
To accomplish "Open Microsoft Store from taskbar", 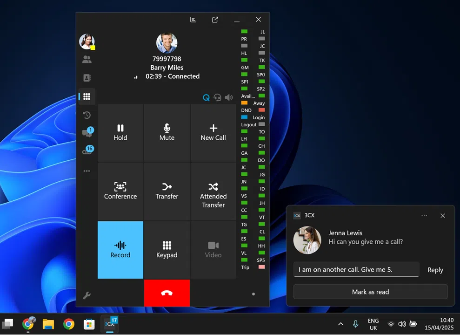I will 89,324.
